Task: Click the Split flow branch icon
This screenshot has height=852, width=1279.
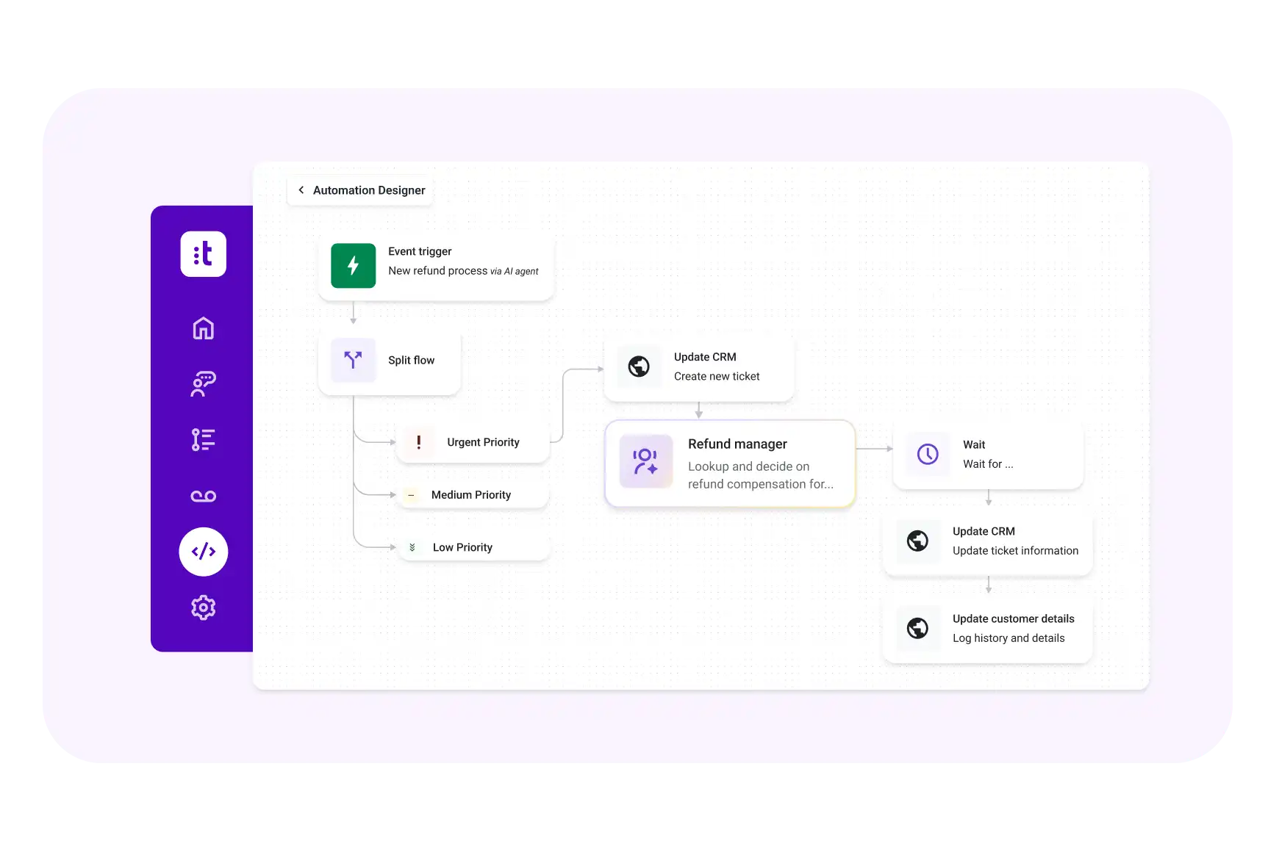Action: point(353,360)
